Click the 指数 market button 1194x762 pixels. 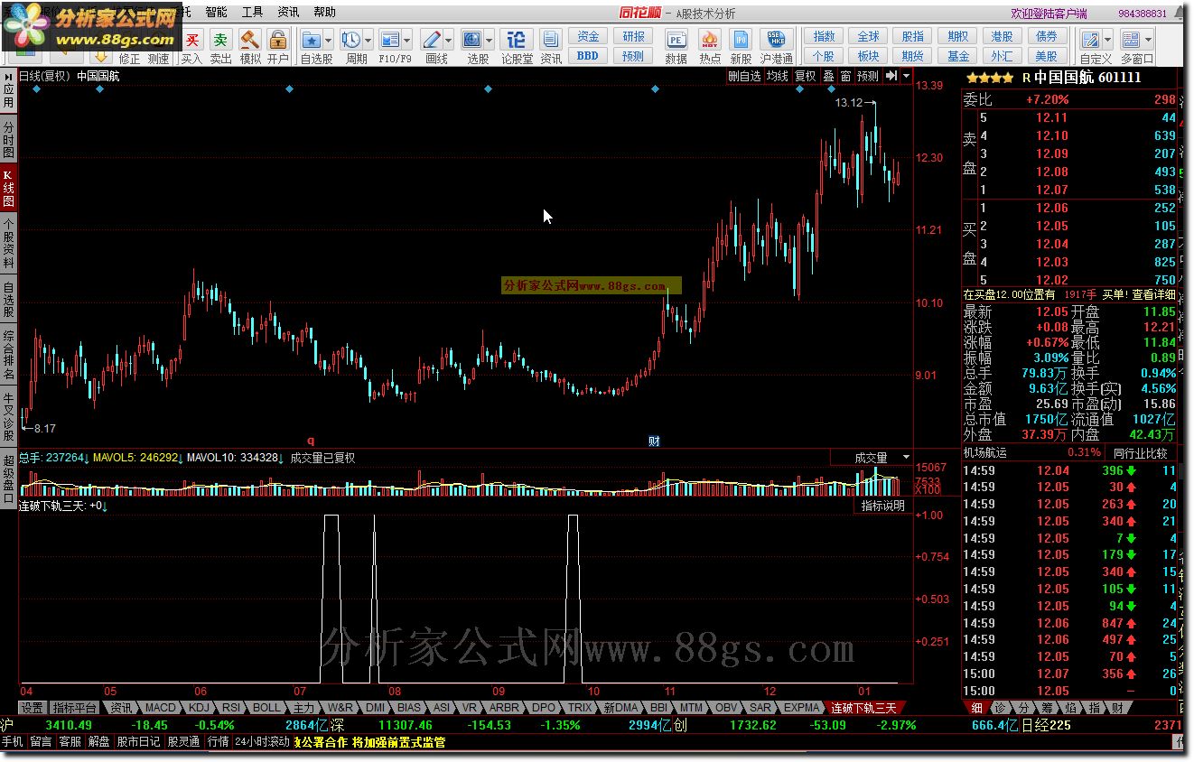point(824,36)
